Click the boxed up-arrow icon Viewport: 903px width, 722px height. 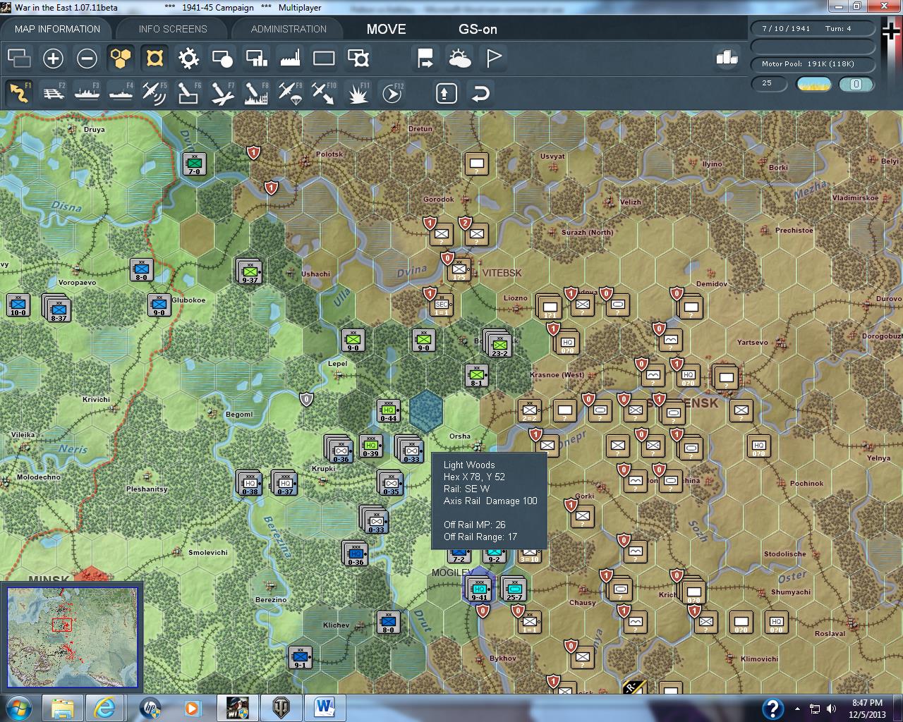[447, 93]
